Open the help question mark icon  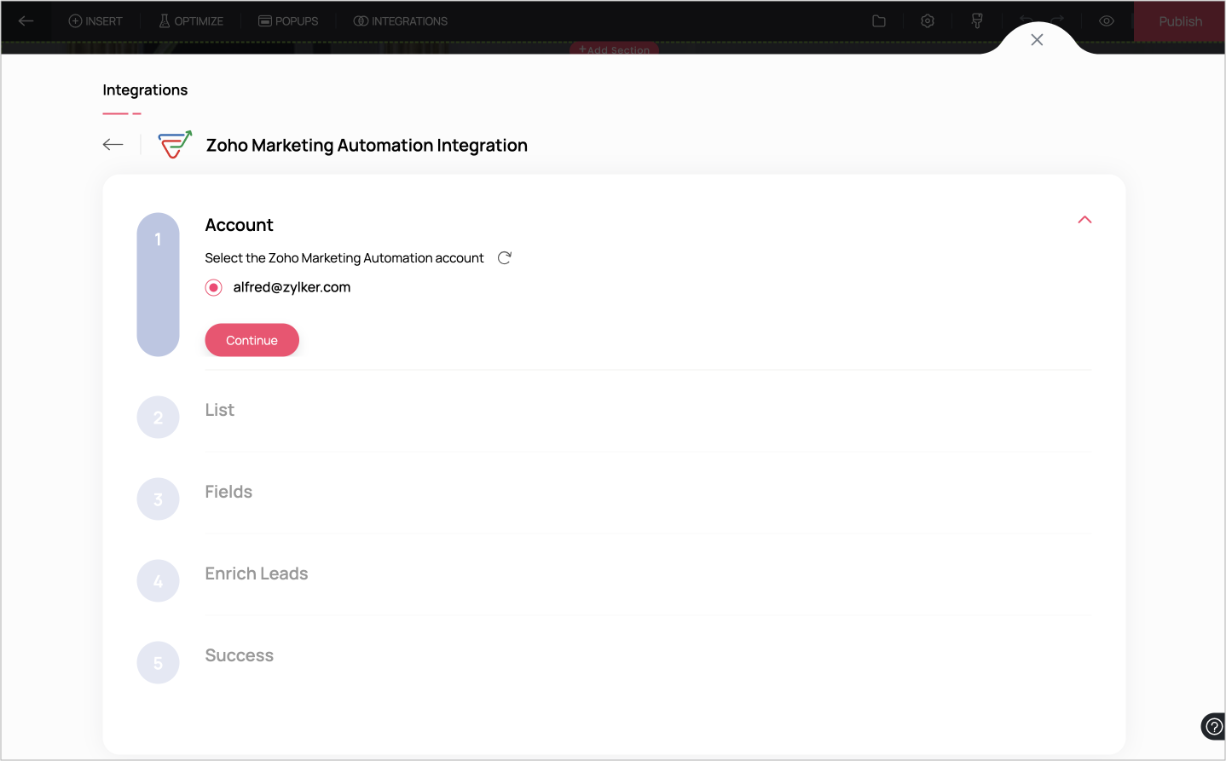click(1213, 726)
